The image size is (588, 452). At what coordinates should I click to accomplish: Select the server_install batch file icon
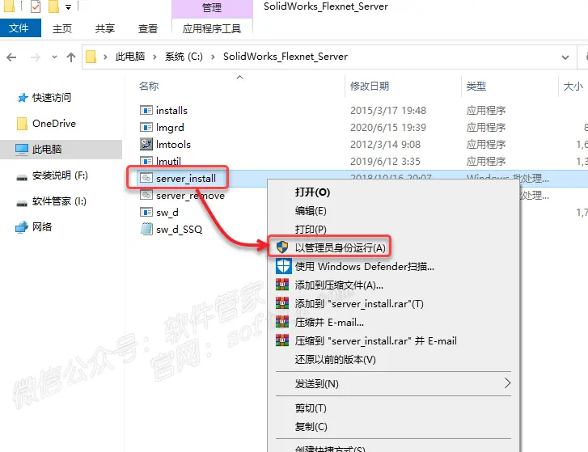146,178
